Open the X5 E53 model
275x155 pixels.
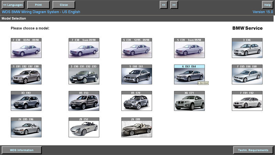point(84,101)
